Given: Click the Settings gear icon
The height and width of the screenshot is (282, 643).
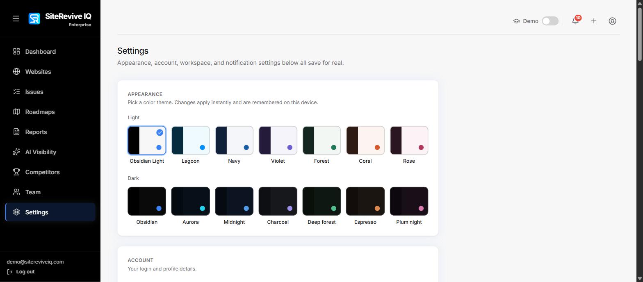Looking at the screenshot, I should click(x=16, y=212).
